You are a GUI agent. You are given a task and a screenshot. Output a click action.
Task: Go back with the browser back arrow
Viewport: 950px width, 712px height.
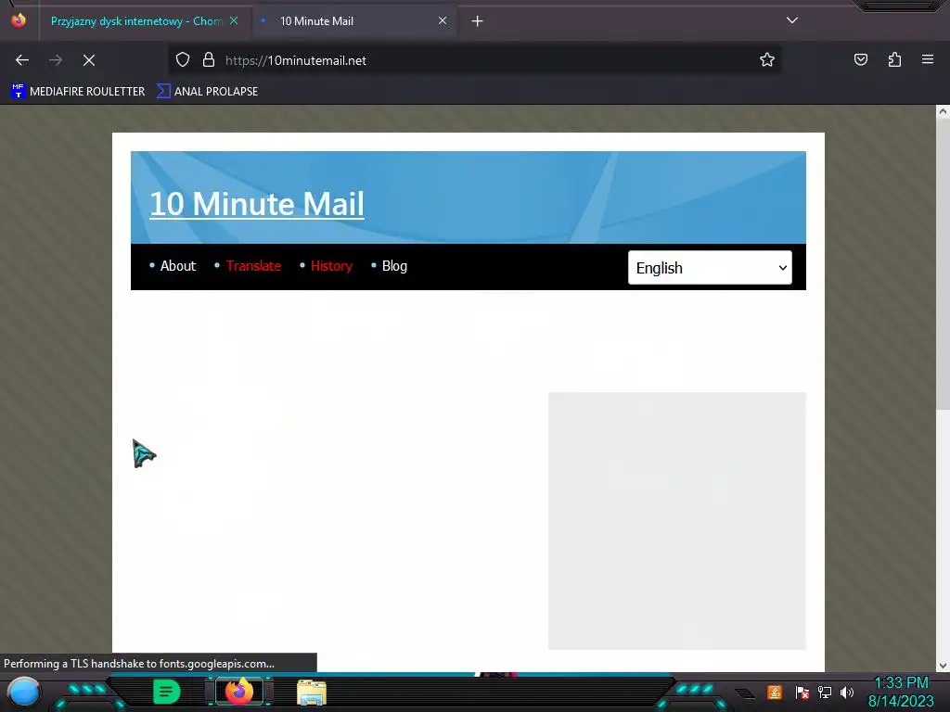[x=22, y=60]
